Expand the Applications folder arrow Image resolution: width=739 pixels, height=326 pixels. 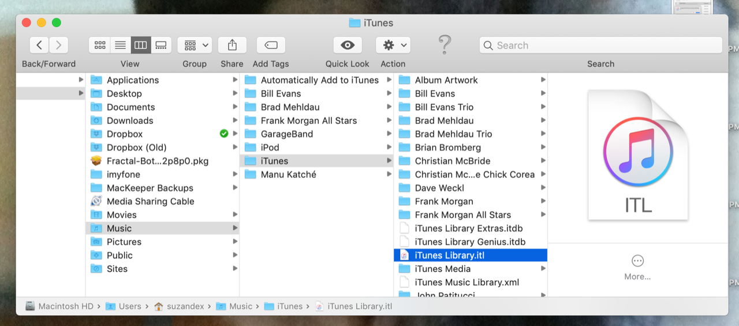(235, 80)
